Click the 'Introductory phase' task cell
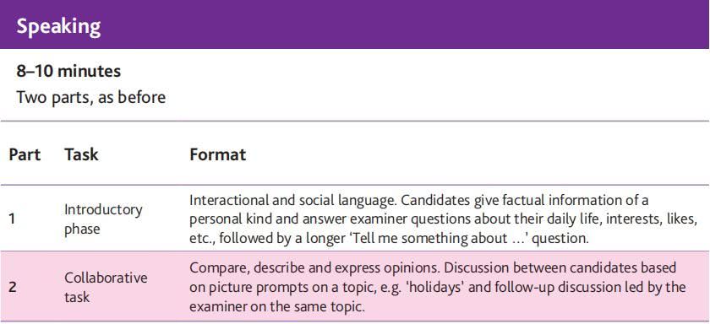 [x=103, y=219]
